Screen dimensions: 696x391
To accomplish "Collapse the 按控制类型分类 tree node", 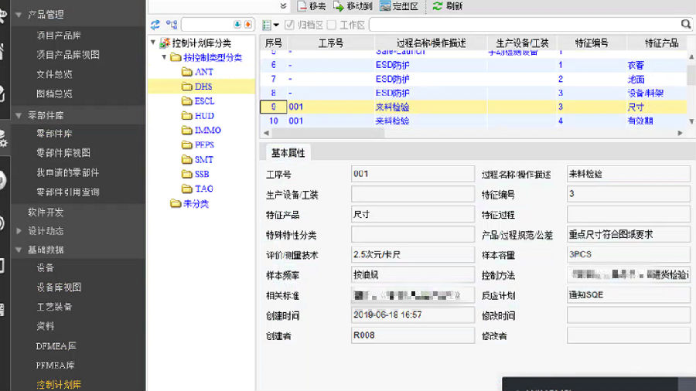I will point(164,57).
